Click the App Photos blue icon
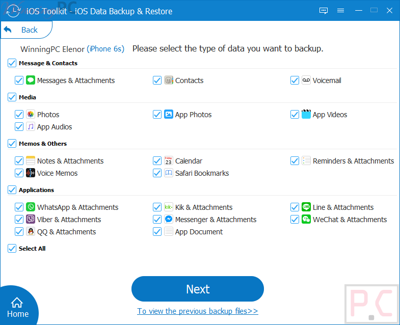 [x=169, y=114]
